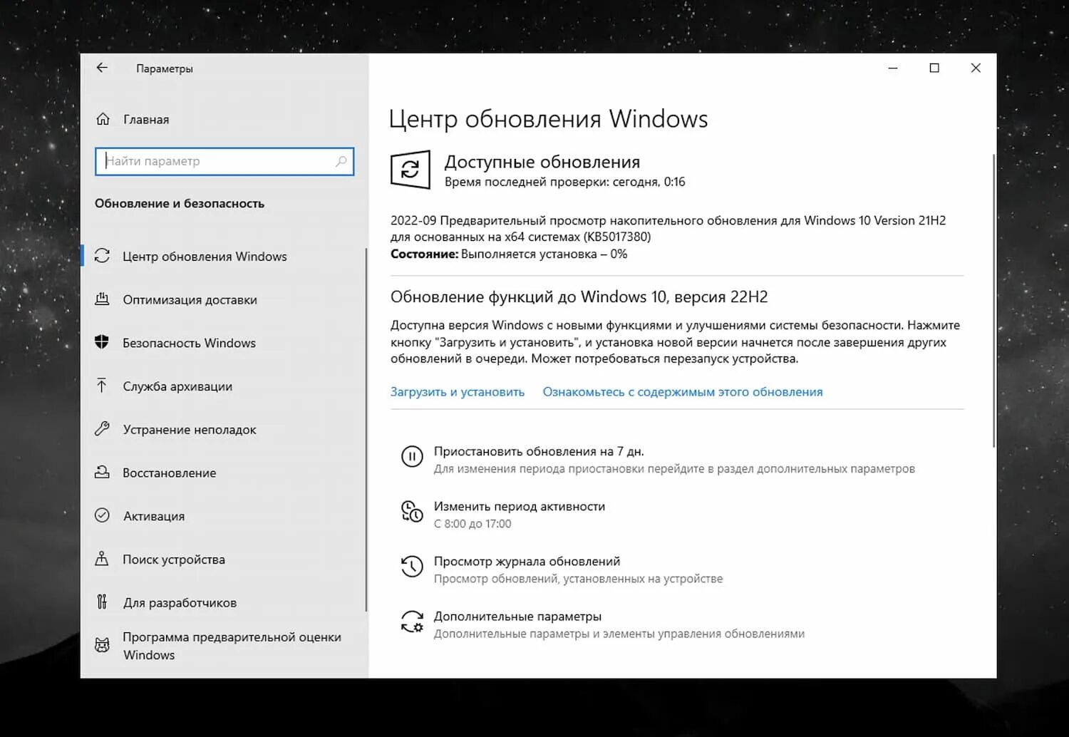The width and height of the screenshot is (1069, 737).
Task: Open Изменить период активности
Action: 520,506
